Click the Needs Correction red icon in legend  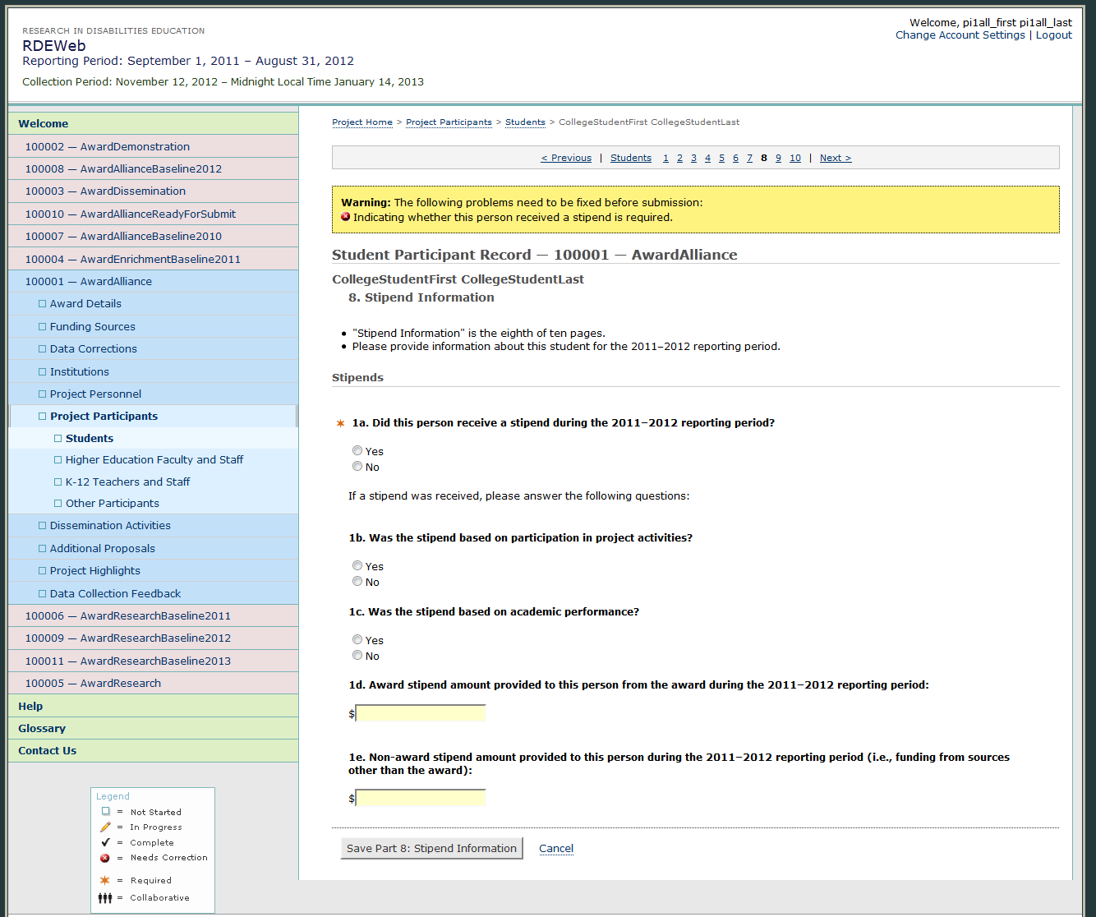tap(105, 858)
